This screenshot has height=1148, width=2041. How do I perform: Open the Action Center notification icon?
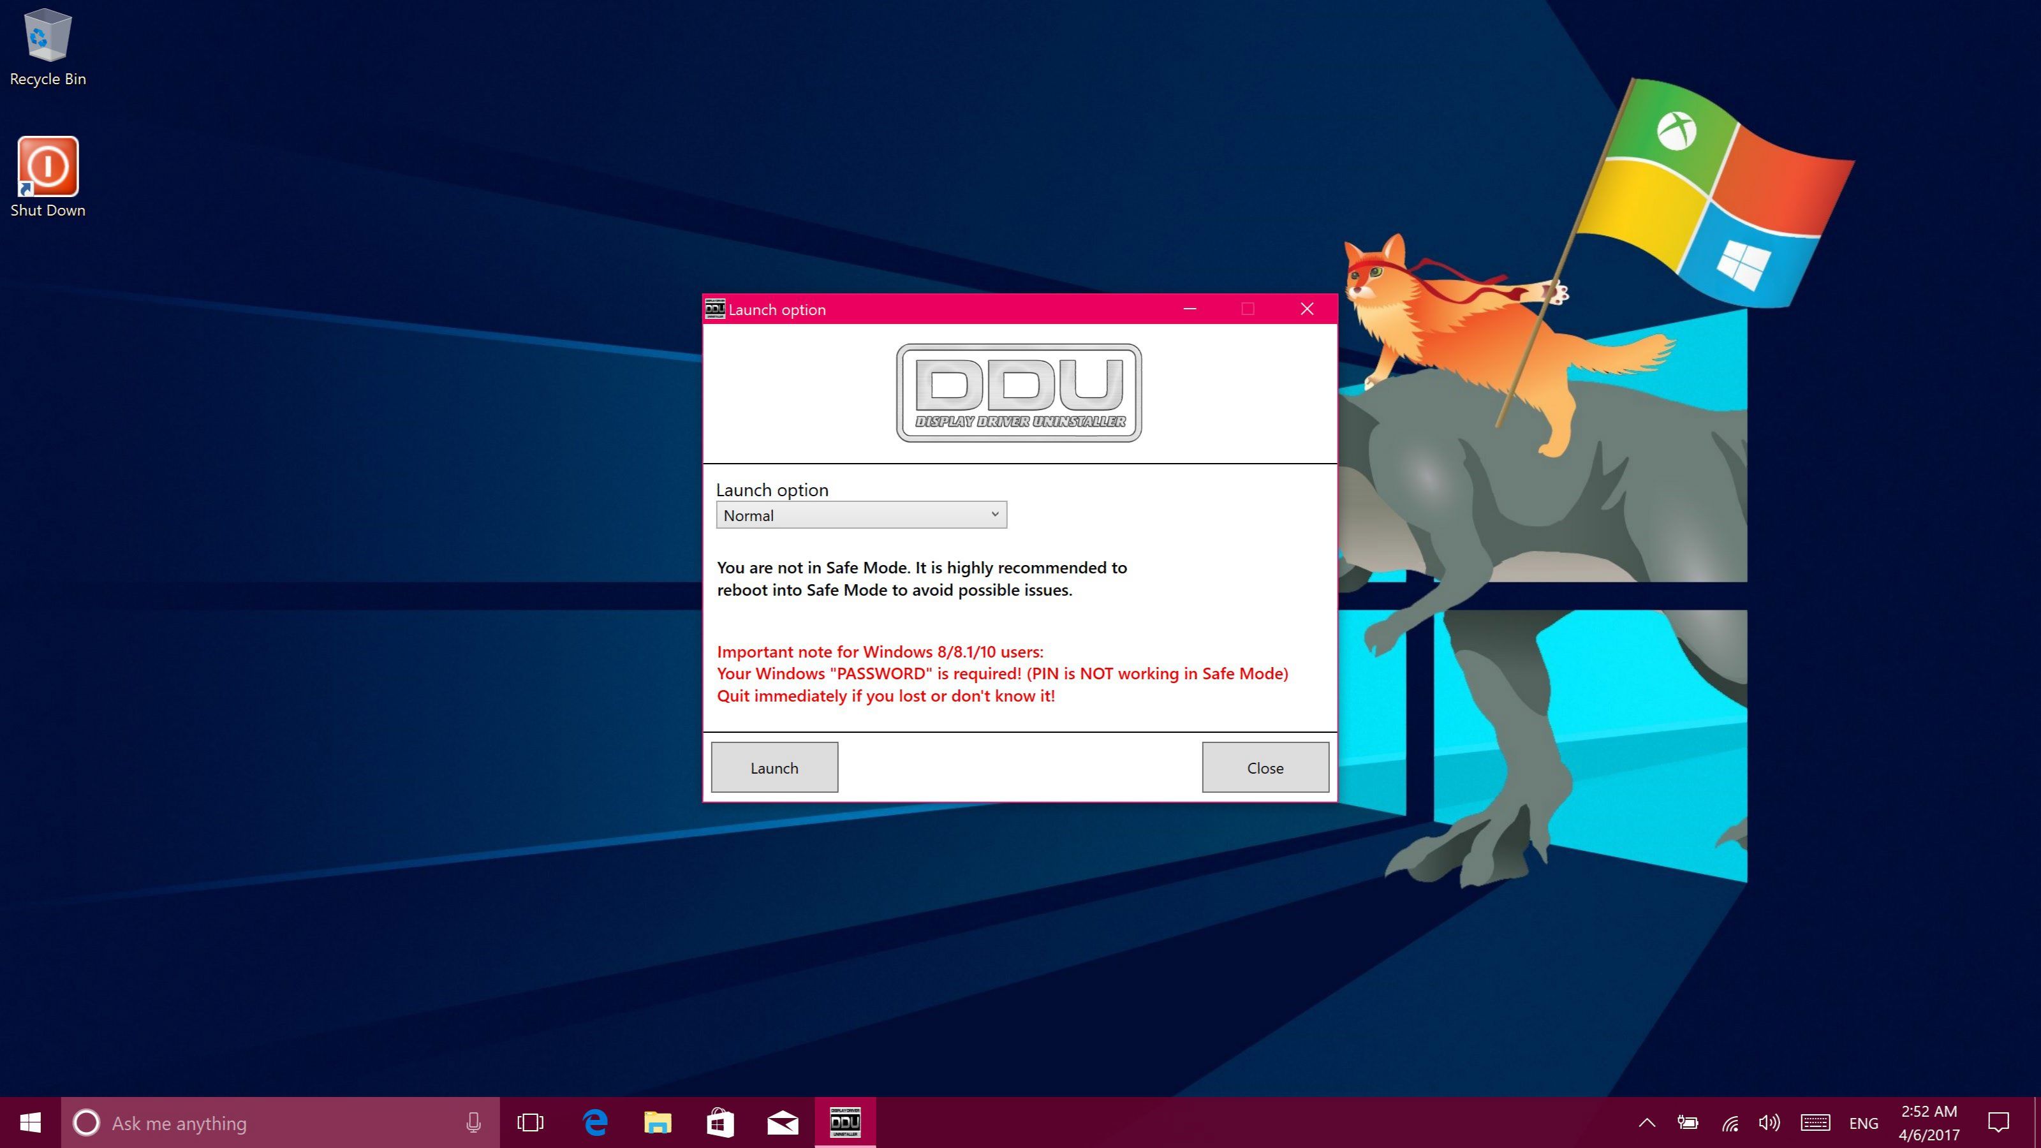point(1998,1122)
